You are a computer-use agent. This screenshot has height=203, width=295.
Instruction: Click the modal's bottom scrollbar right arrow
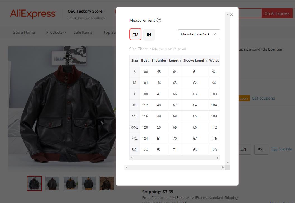pyautogui.click(x=223, y=167)
